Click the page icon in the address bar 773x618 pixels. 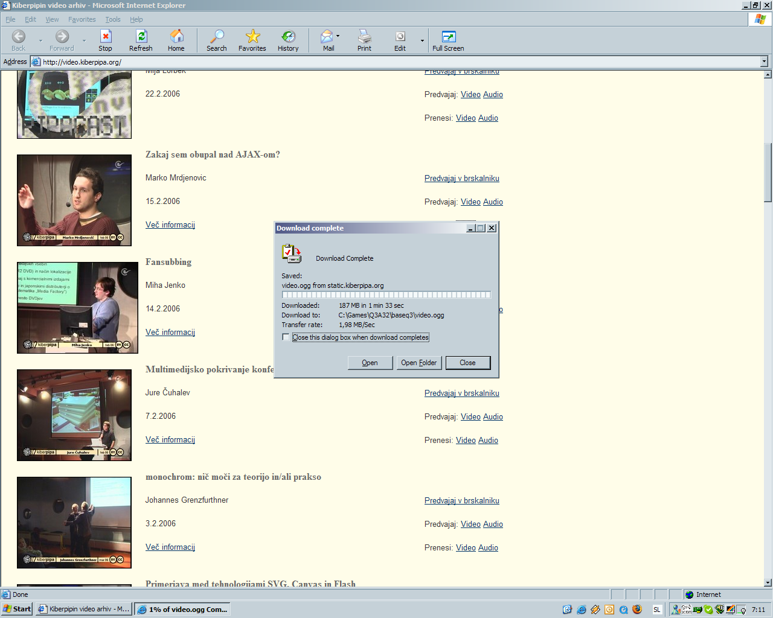pos(36,62)
